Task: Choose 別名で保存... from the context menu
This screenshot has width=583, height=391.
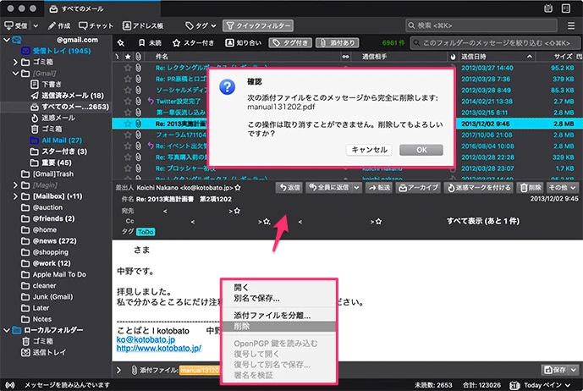Action: pyautogui.click(x=256, y=298)
